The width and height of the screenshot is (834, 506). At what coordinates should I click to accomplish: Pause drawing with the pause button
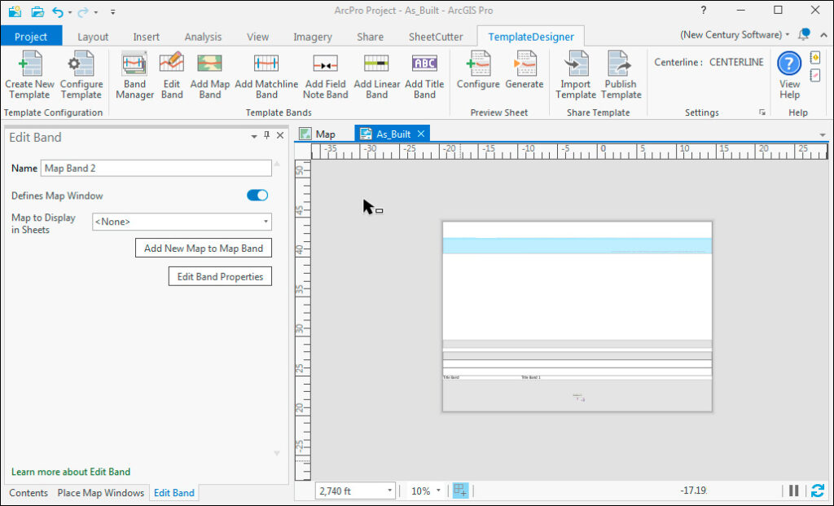(793, 491)
